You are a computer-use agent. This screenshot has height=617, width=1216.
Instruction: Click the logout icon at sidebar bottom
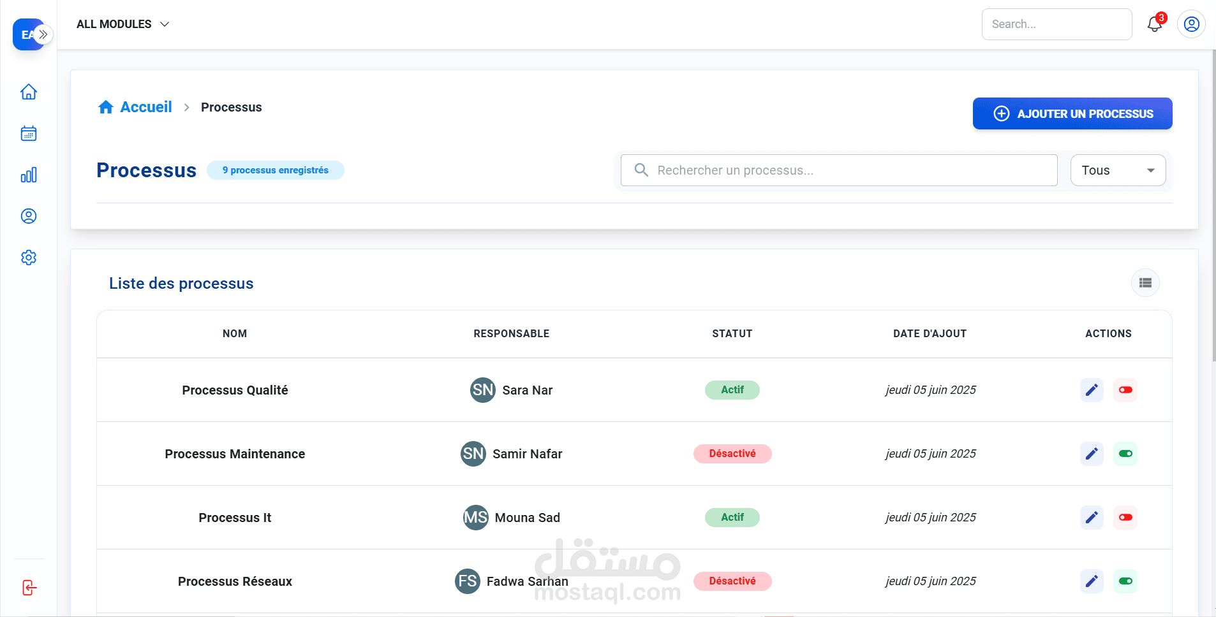[29, 587]
